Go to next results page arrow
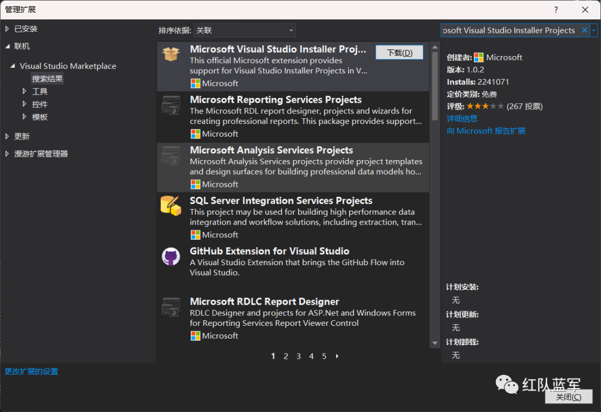This screenshot has height=412, width=601. [337, 356]
